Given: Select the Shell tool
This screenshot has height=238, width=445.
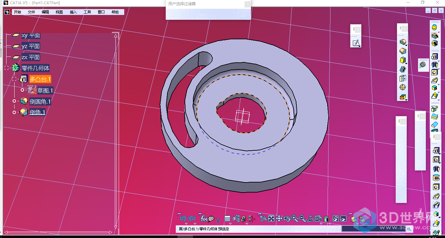Looking at the screenshot, I should (403, 69).
